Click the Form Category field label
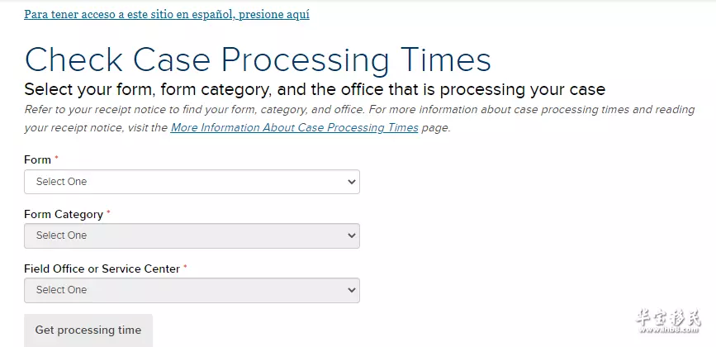 [x=64, y=215]
